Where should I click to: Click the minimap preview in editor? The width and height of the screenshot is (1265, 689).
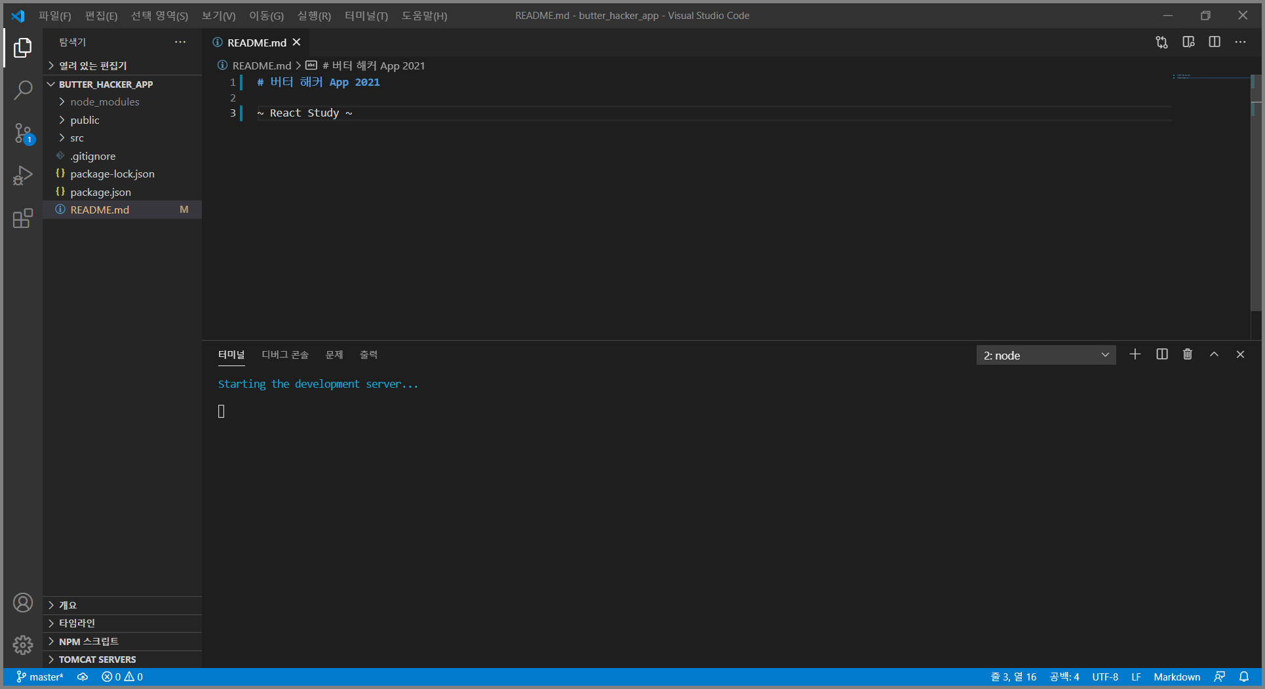[1211, 77]
